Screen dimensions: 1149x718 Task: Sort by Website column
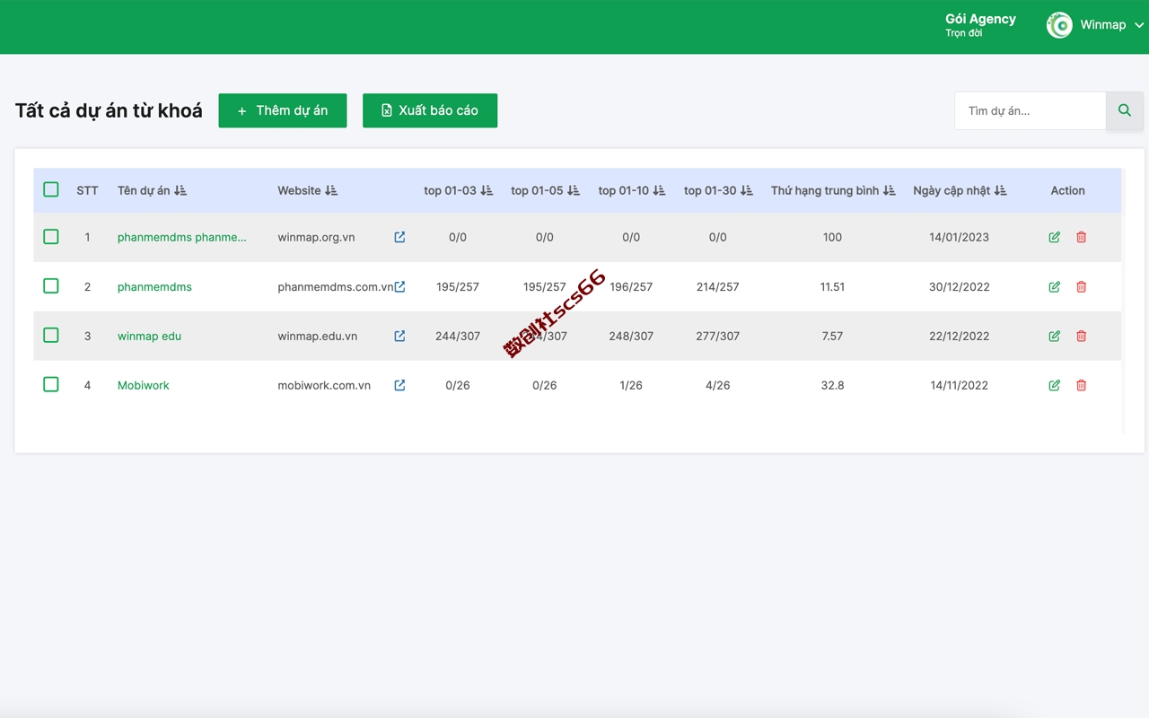pyautogui.click(x=331, y=190)
